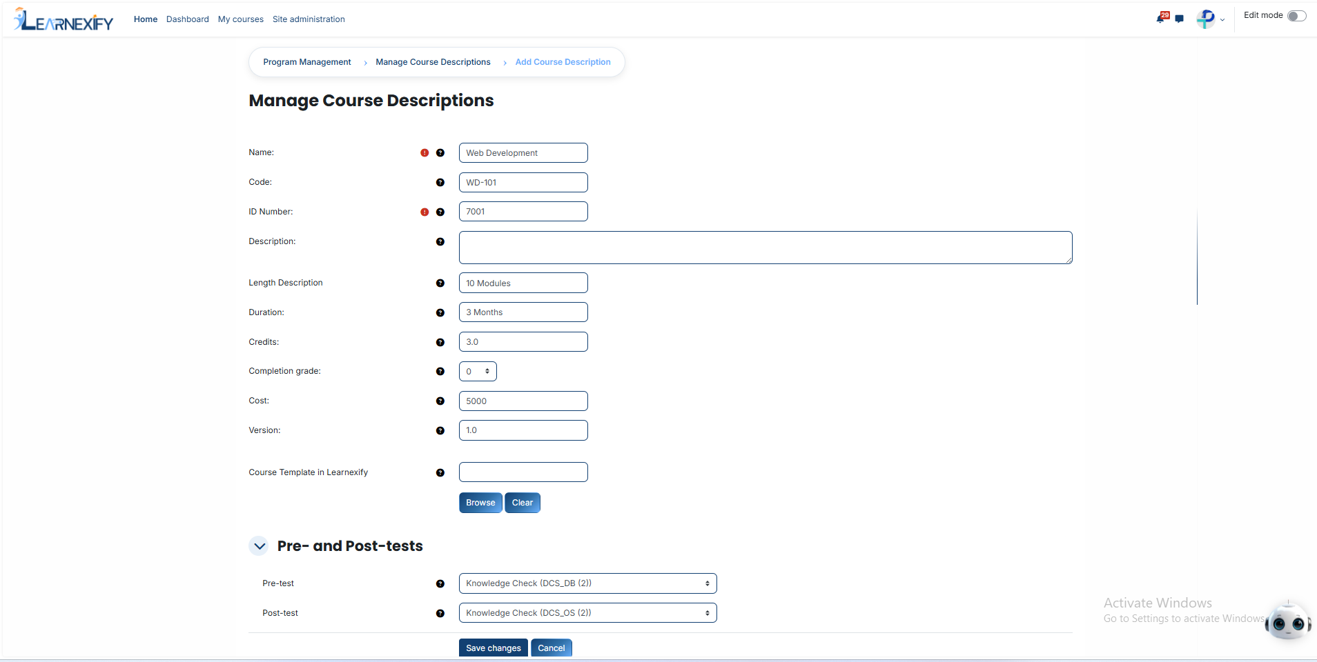Click required-field red icon beside Name

click(x=425, y=153)
